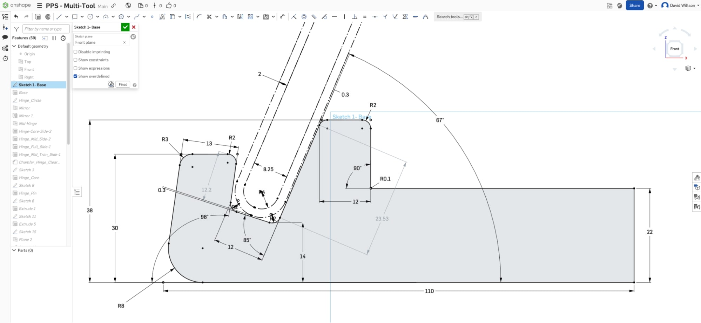
Task: Click the Main branch link
Action: point(102,6)
